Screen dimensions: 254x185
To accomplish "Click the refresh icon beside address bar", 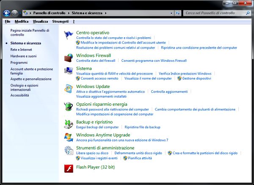I will [178, 13].
